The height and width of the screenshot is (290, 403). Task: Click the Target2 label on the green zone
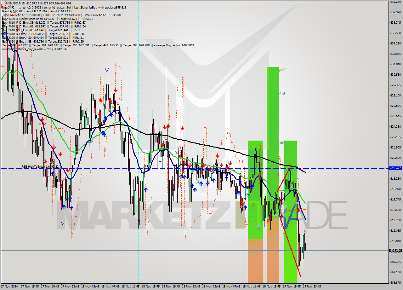click(x=279, y=70)
